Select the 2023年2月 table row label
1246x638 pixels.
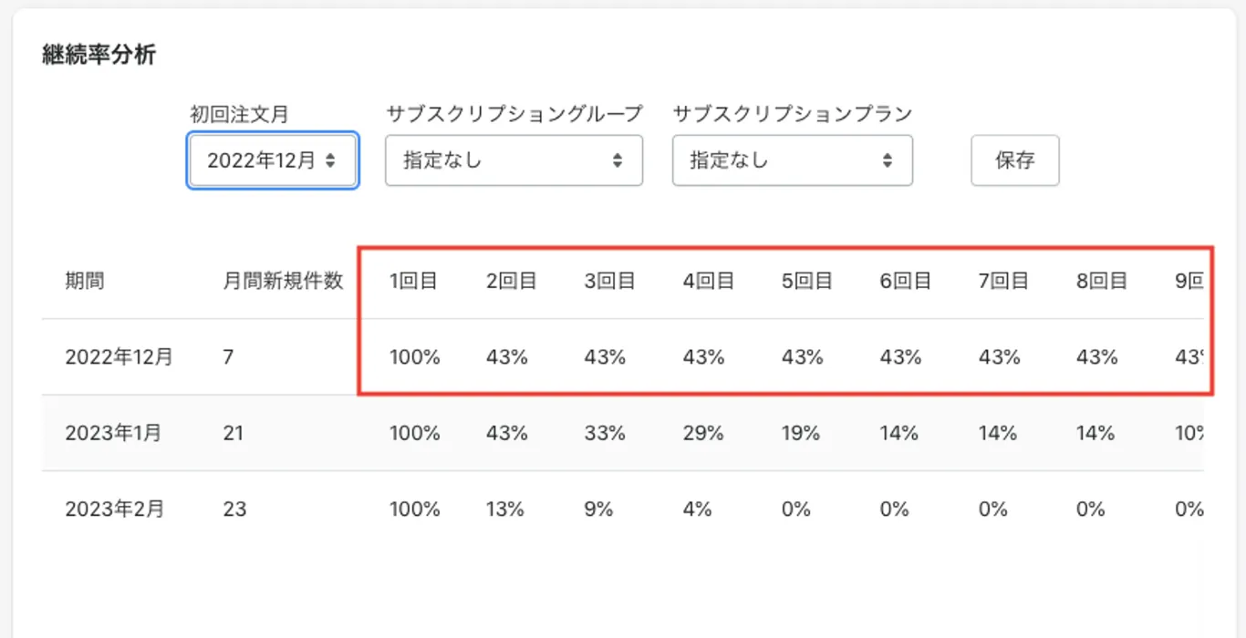(x=114, y=509)
